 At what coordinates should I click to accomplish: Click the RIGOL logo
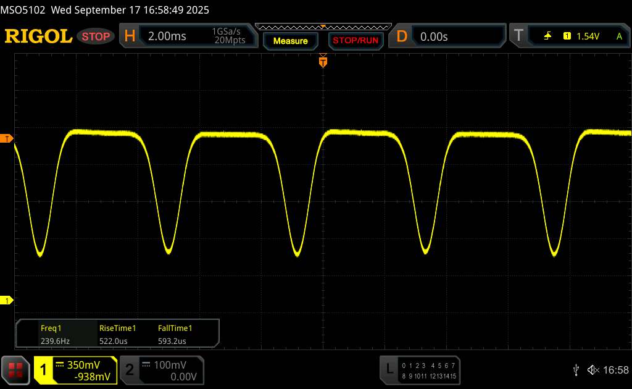(x=38, y=36)
